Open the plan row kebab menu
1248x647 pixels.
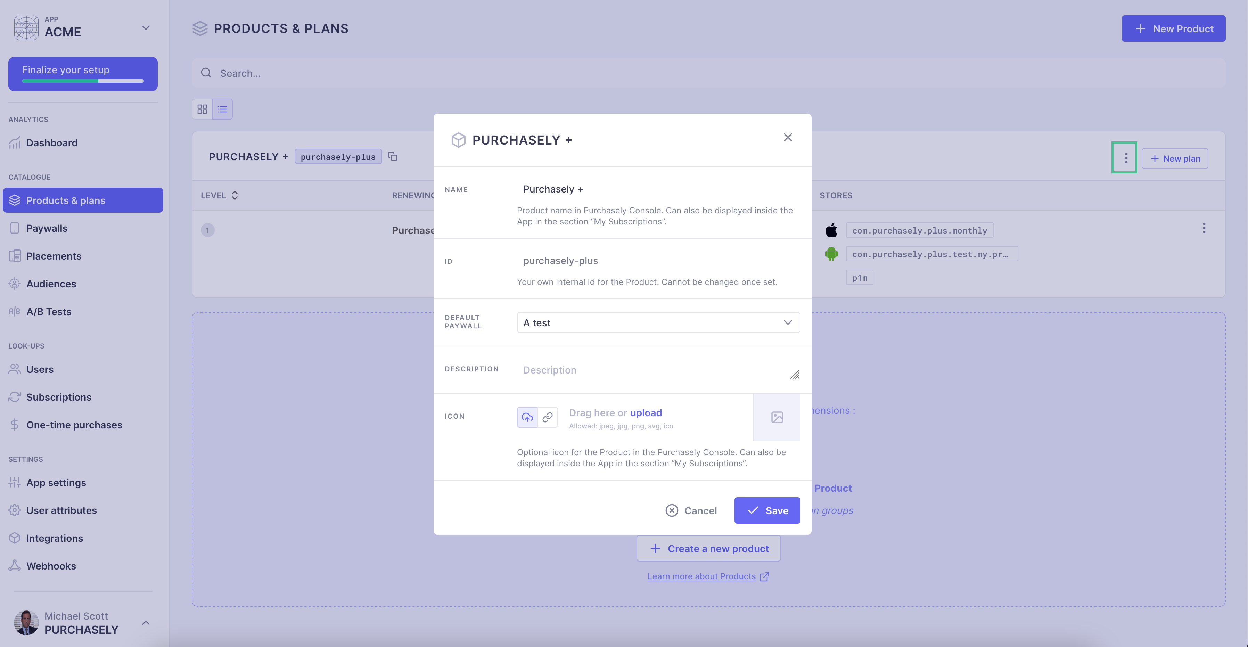pos(1204,228)
